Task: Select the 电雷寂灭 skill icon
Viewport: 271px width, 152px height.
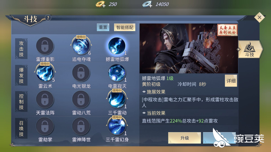Action: coord(117,73)
